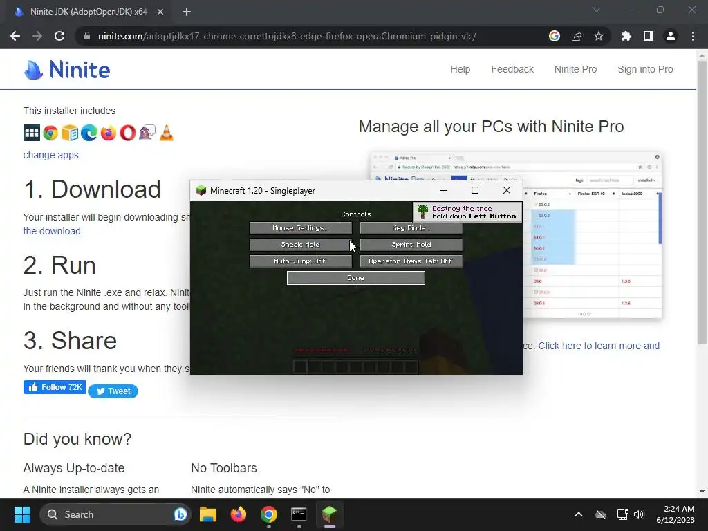Open Windows Start menu
The width and height of the screenshot is (708, 531).
coord(22,514)
